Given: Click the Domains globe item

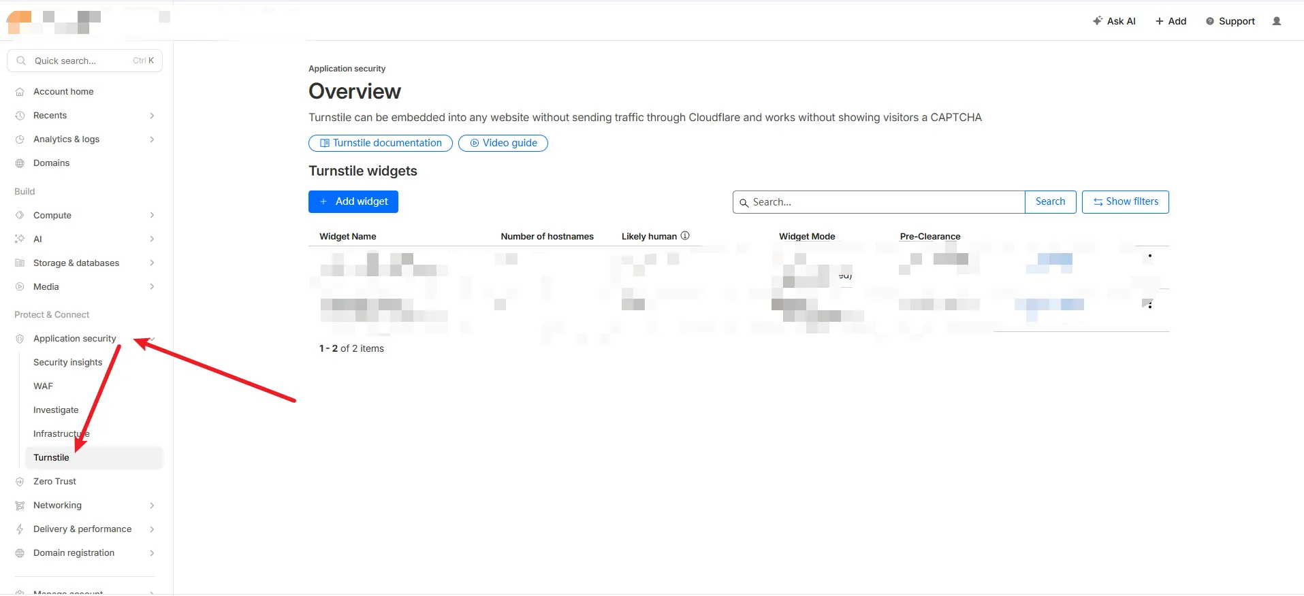Looking at the screenshot, I should point(51,163).
